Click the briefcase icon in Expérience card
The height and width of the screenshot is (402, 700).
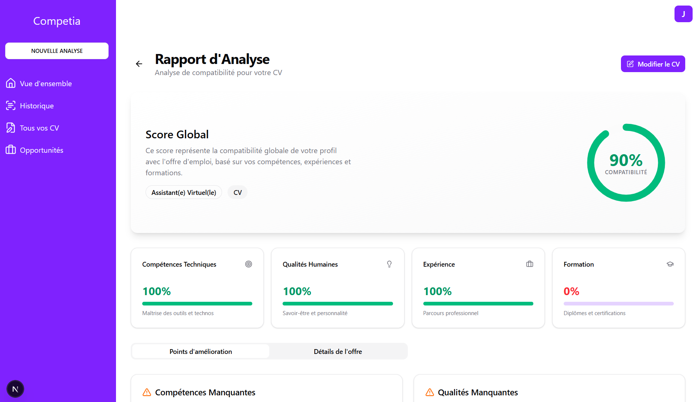(x=529, y=264)
